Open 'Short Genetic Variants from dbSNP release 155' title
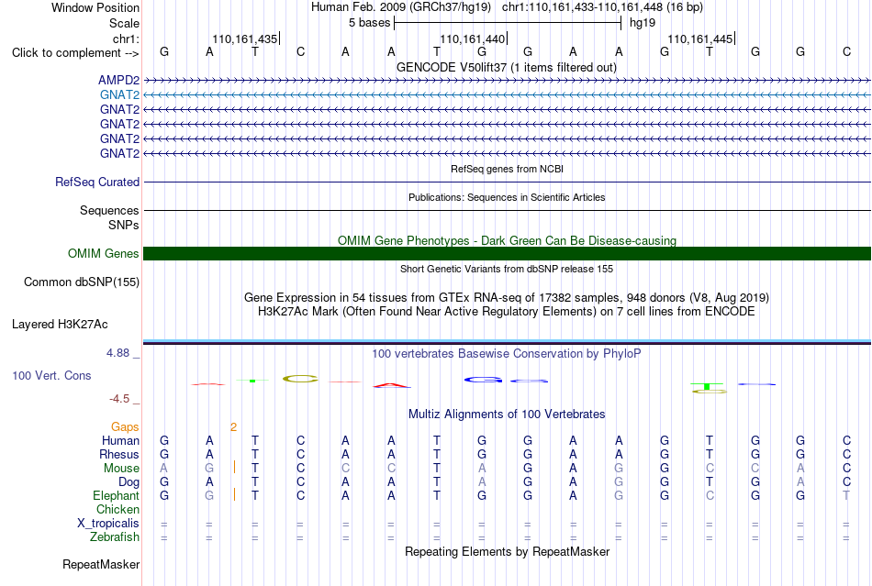 [x=507, y=269]
